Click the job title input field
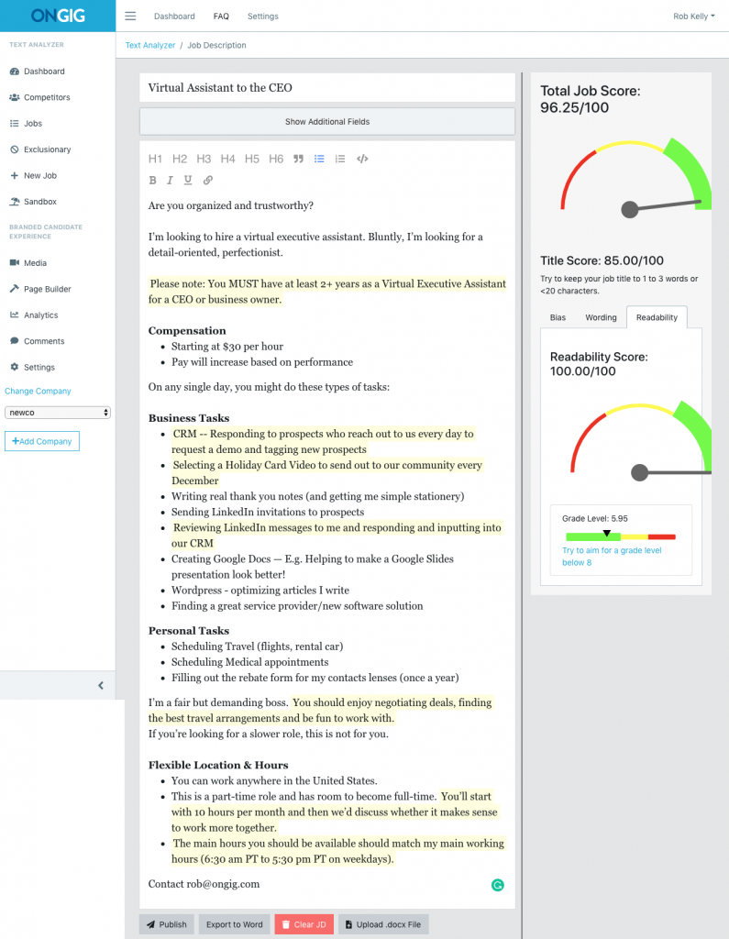 pos(327,88)
